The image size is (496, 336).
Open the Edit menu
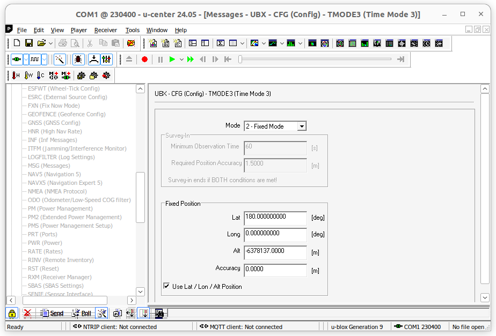[x=39, y=30]
